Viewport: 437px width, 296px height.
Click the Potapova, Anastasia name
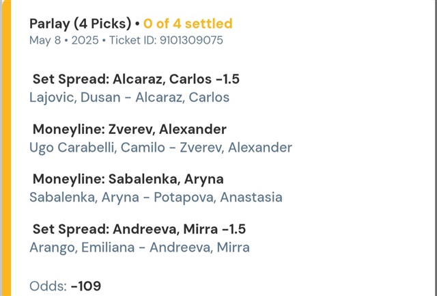click(x=218, y=198)
